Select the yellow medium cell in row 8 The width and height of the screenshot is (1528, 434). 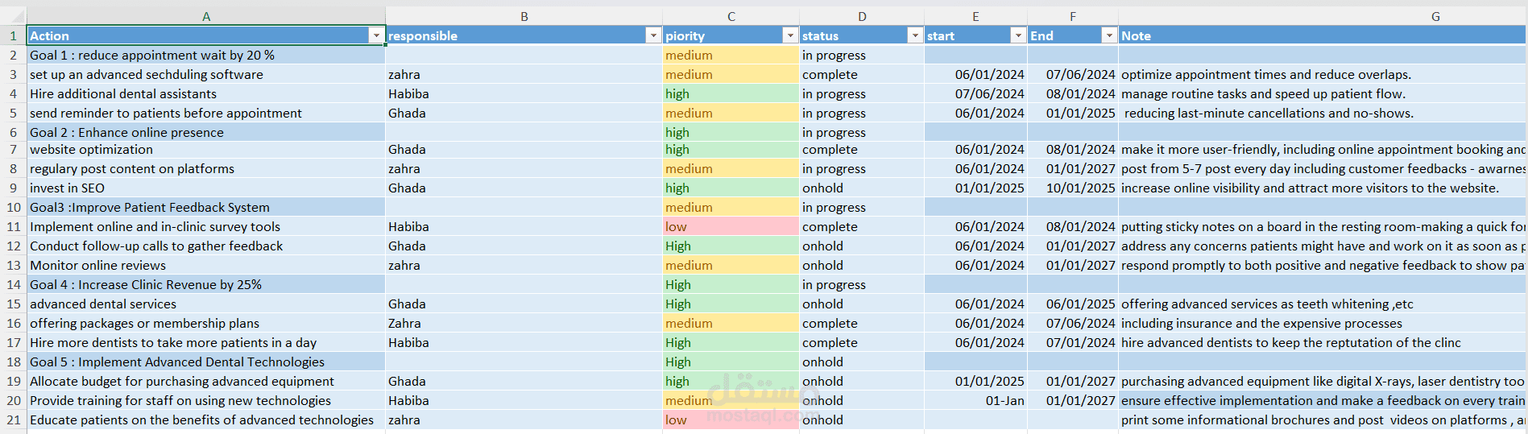tap(731, 168)
